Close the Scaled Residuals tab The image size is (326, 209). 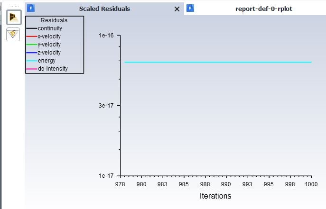(177, 9)
